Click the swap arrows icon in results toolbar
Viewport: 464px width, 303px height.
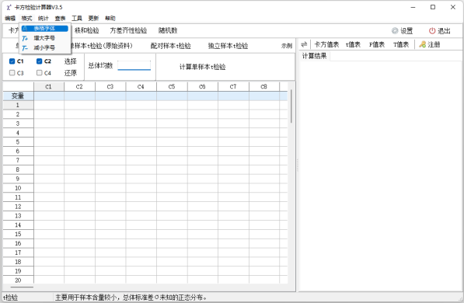click(304, 44)
